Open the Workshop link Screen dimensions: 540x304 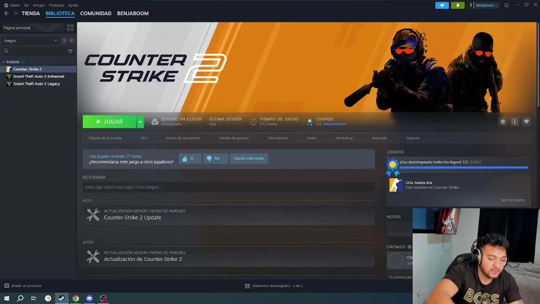point(344,138)
